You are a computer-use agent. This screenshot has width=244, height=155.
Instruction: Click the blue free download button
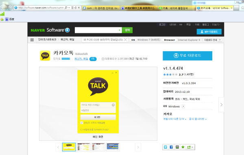tap(187, 56)
